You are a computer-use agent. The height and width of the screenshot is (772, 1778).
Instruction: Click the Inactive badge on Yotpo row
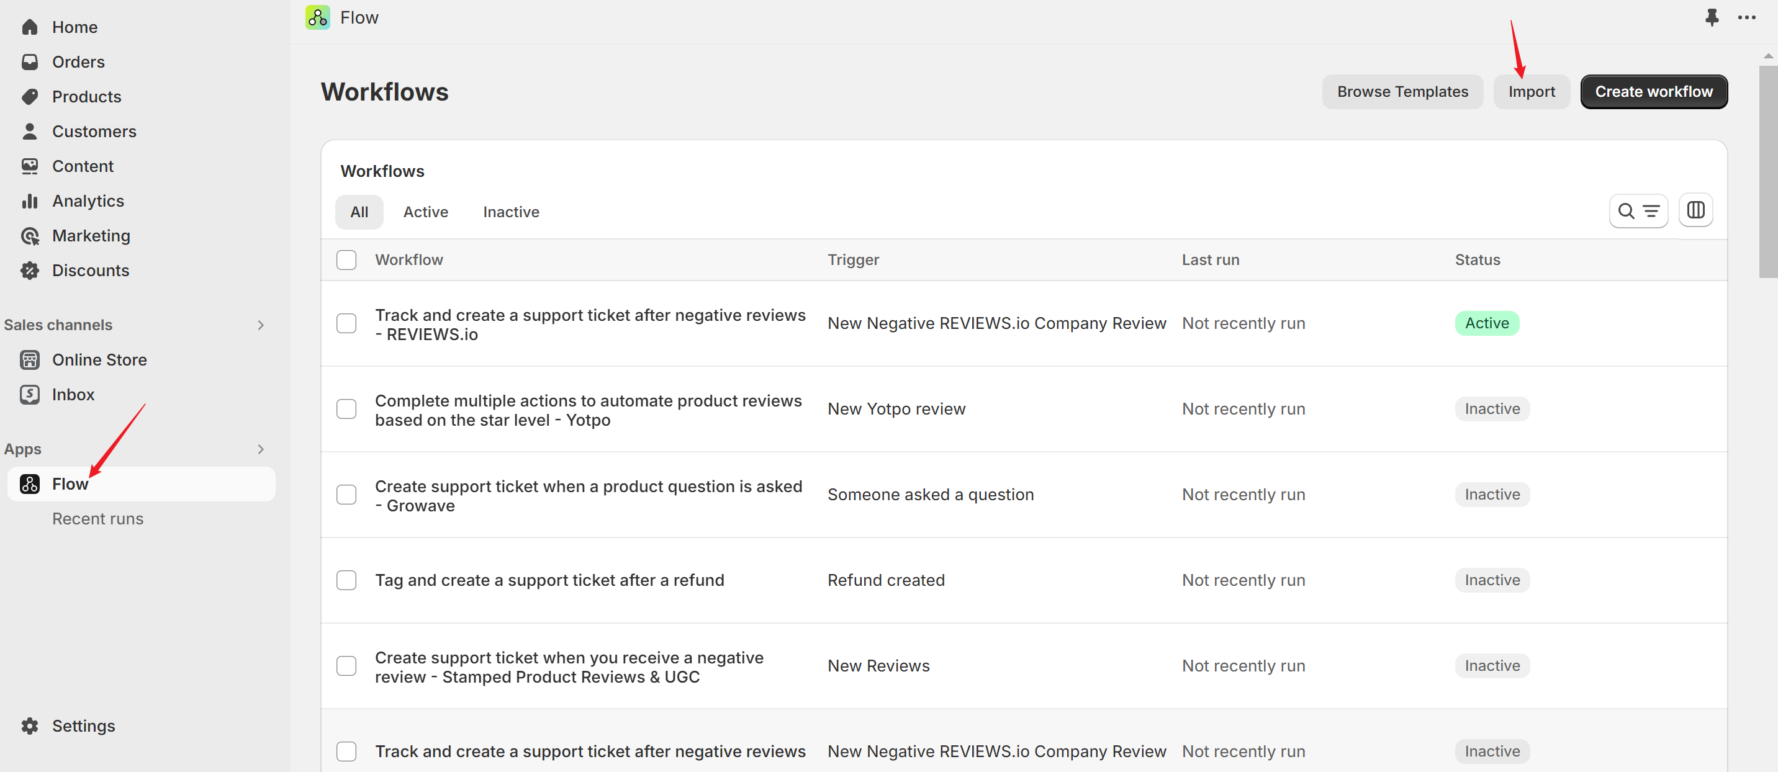click(1492, 409)
